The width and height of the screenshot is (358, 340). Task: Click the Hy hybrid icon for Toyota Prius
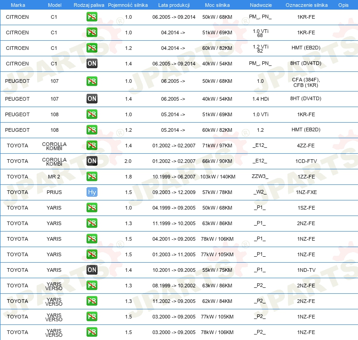pos(92,192)
